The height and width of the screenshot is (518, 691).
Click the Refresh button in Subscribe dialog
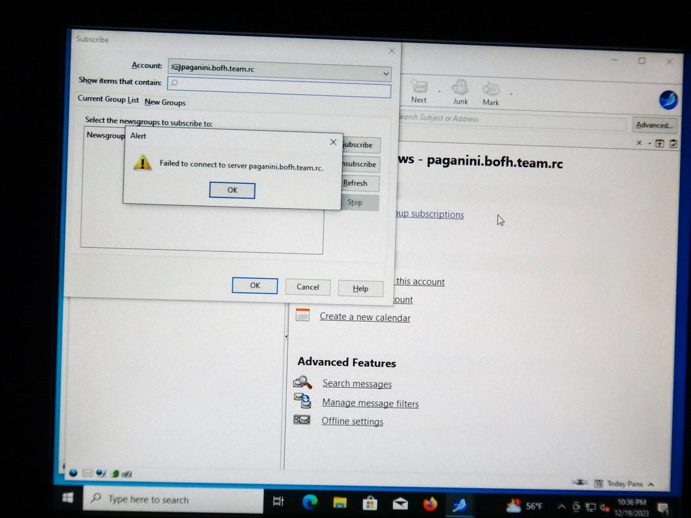pyautogui.click(x=360, y=183)
